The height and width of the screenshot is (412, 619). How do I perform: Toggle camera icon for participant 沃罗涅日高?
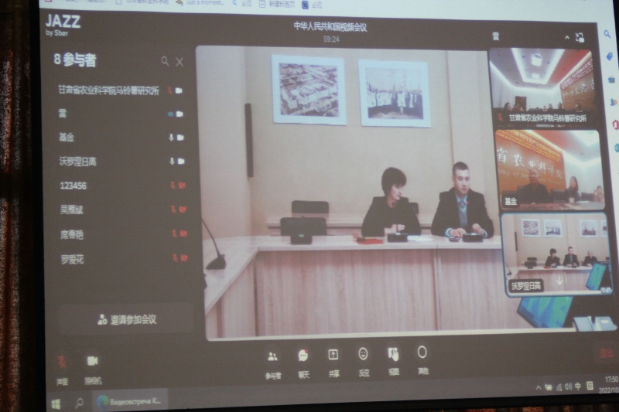181,162
